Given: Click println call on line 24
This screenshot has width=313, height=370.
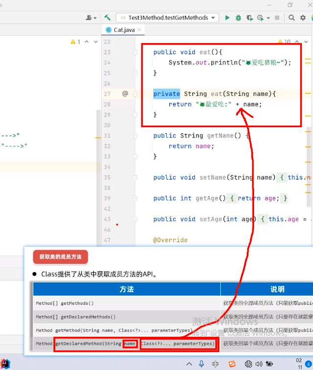Looking at the screenshot, I should [224, 63].
